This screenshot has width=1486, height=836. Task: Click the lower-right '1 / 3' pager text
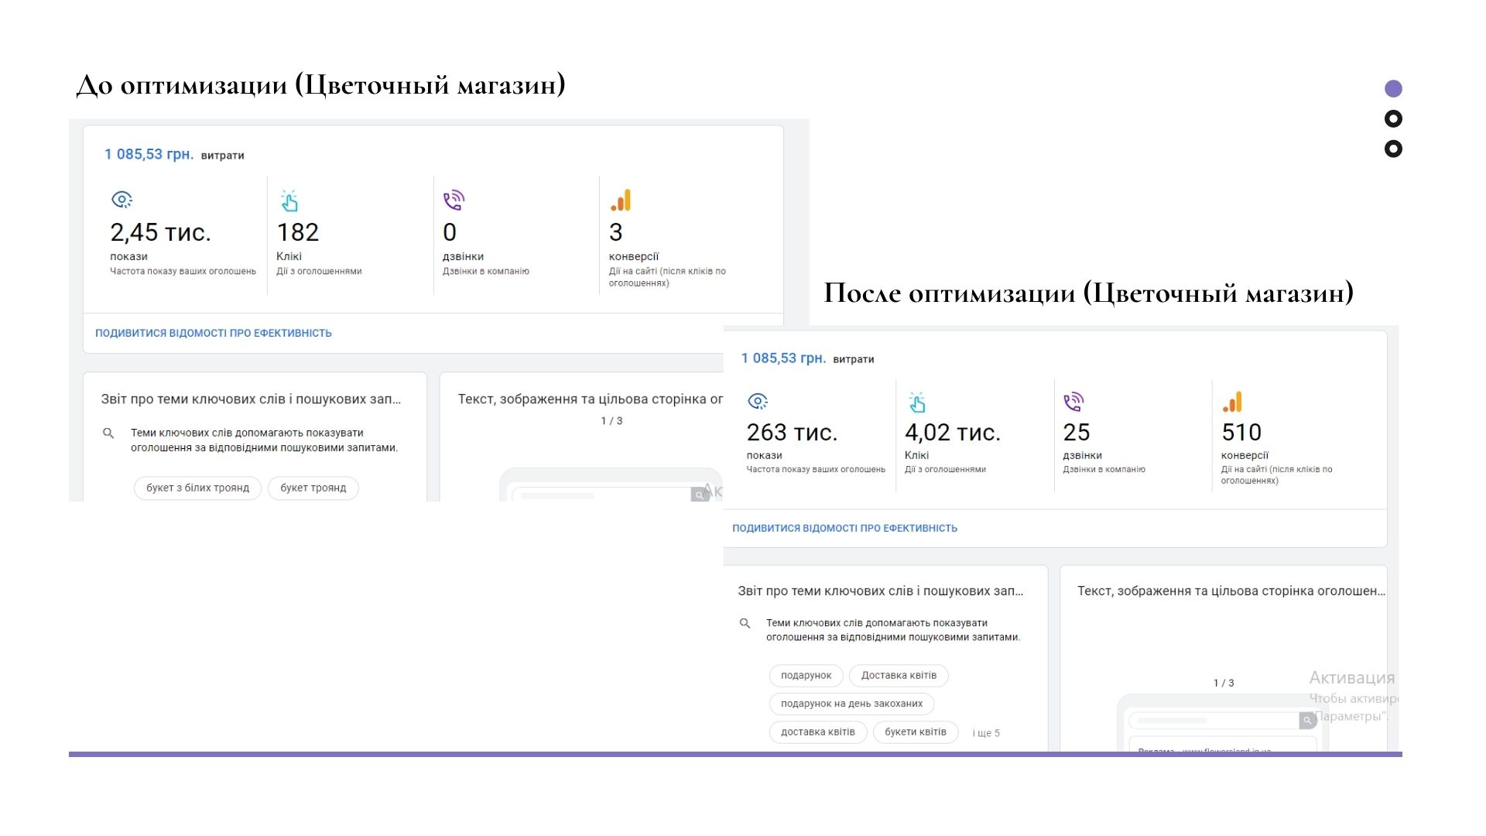(x=1224, y=683)
